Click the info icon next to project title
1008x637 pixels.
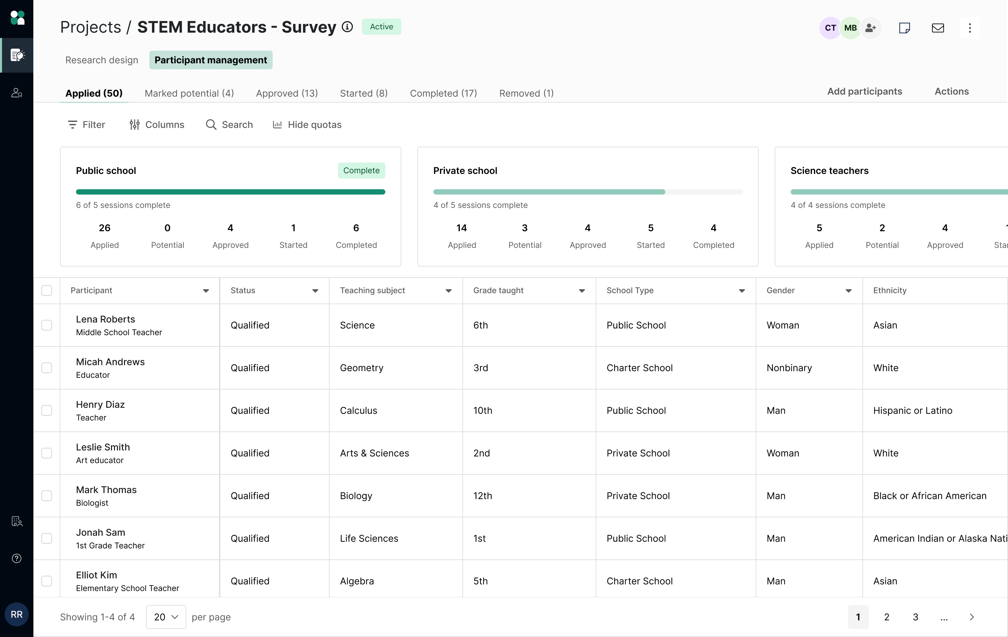pos(347,27)
